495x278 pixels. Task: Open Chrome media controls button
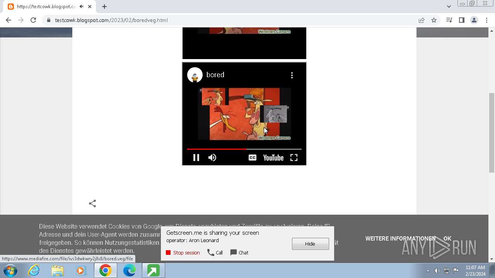(449, 20)
